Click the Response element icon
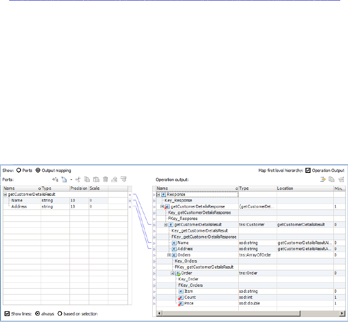348x322 pixels. [x=164, y=195]
